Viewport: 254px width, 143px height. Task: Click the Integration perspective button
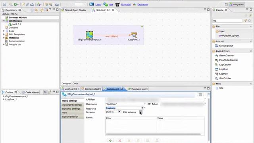tap(237, 4)
